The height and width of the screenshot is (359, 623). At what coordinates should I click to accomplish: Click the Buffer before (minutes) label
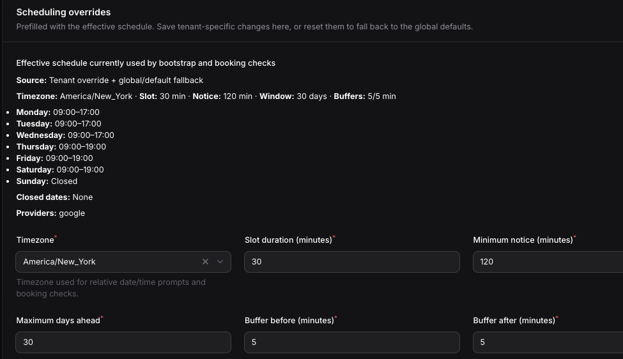click(289, 321)
